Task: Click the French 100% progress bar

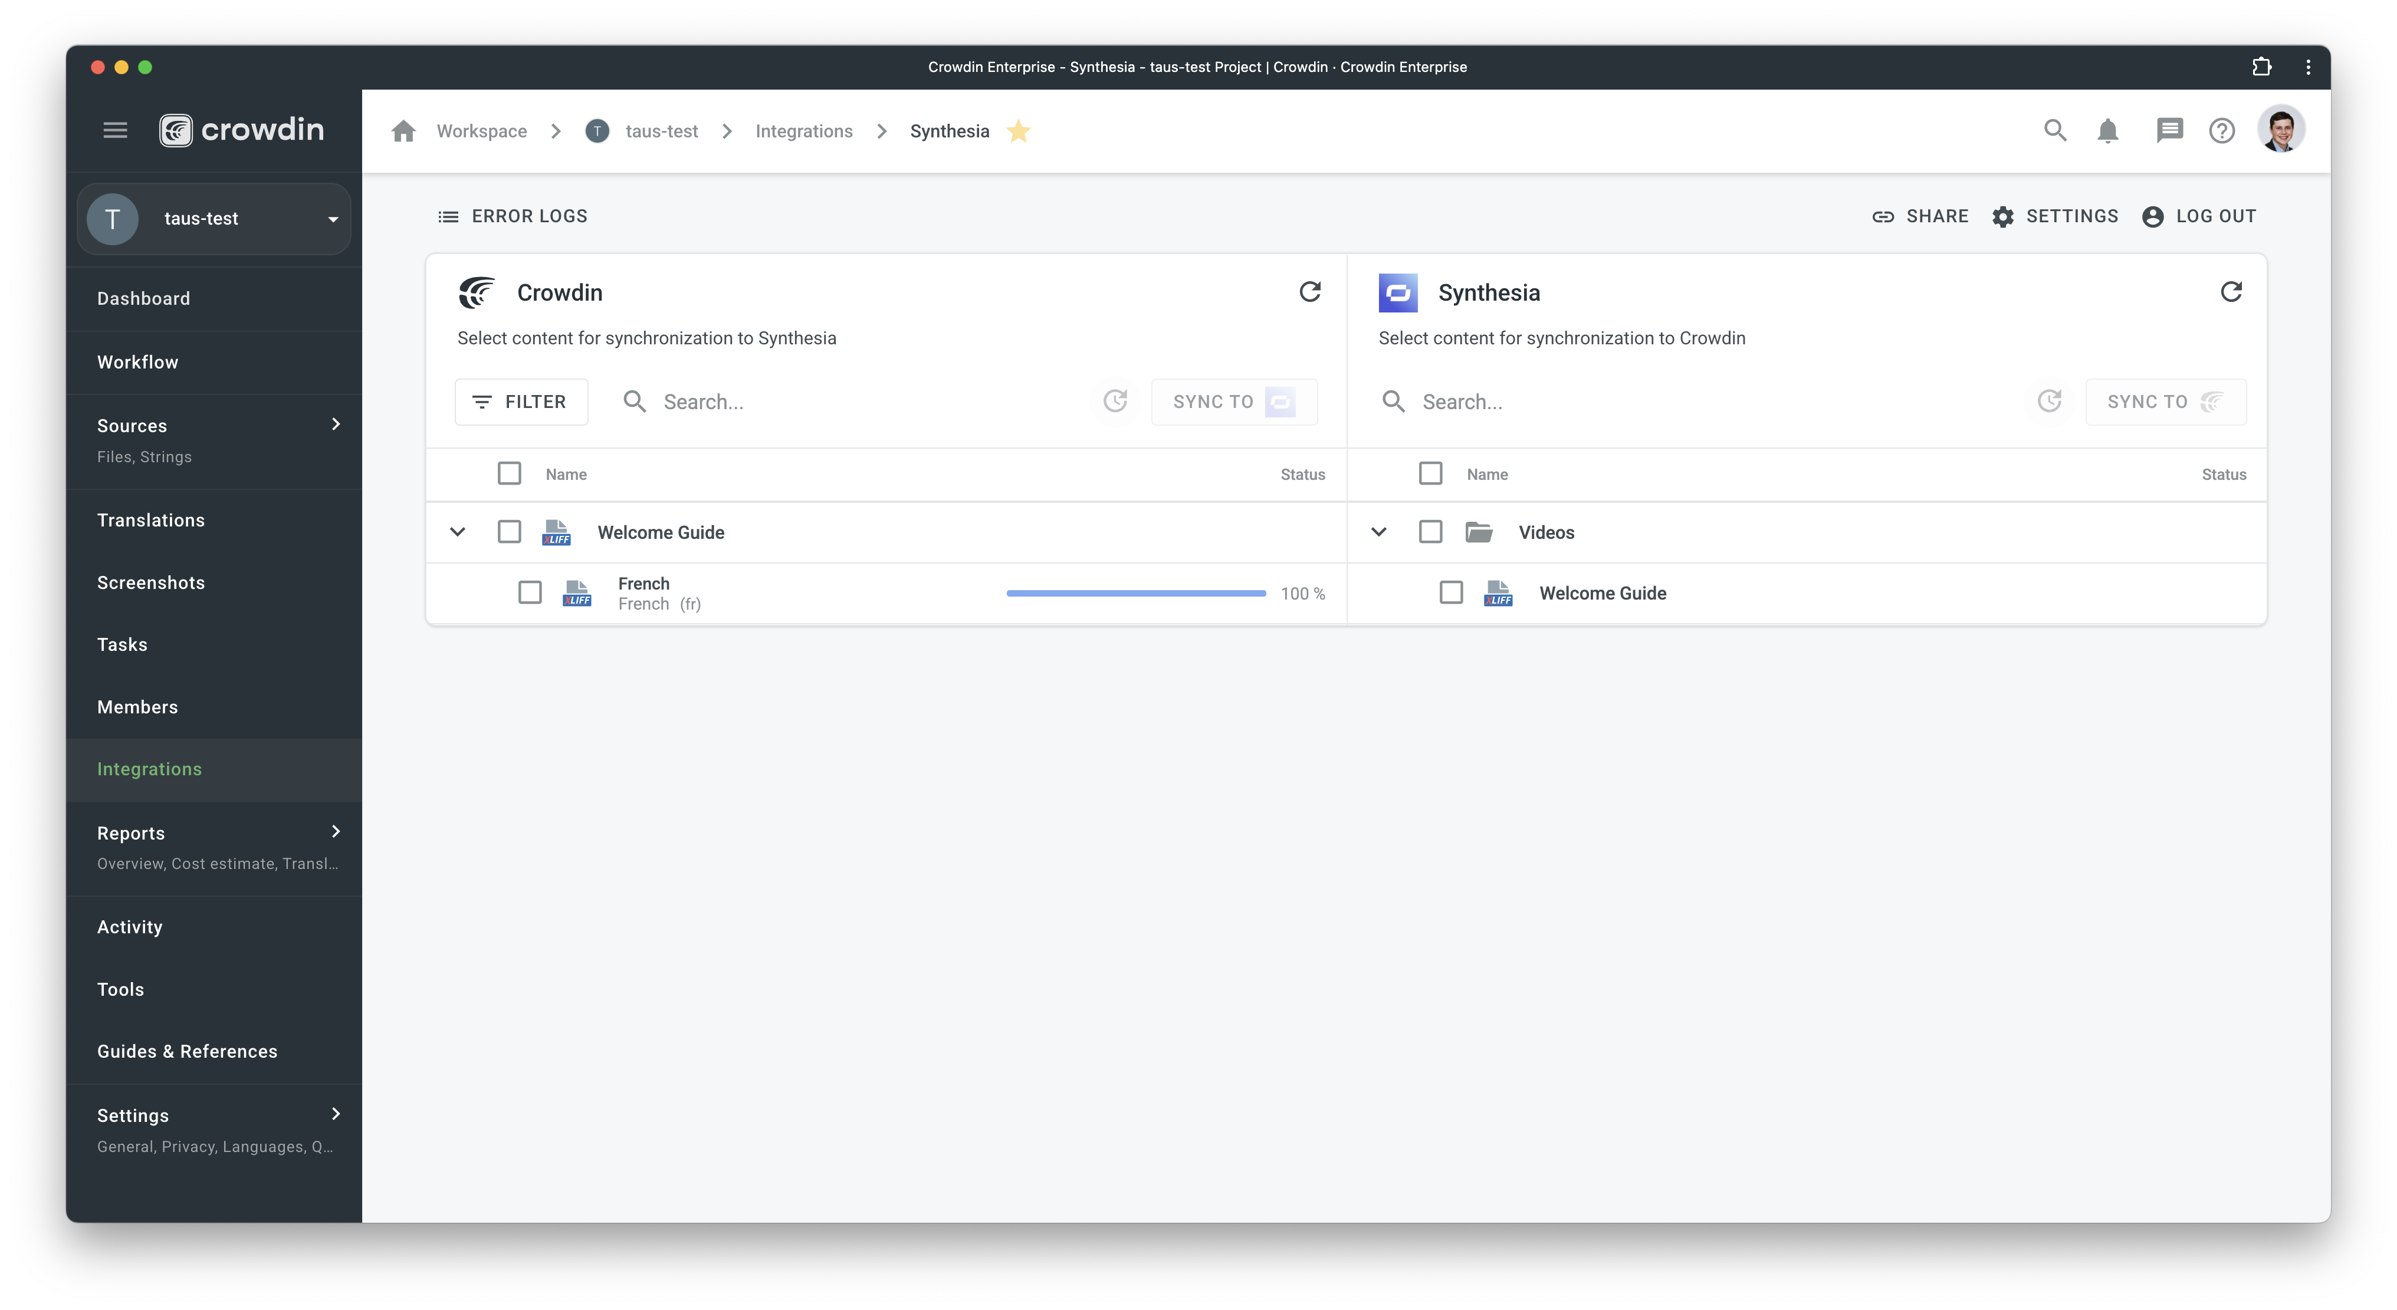Action: [x=1136, y=594]
